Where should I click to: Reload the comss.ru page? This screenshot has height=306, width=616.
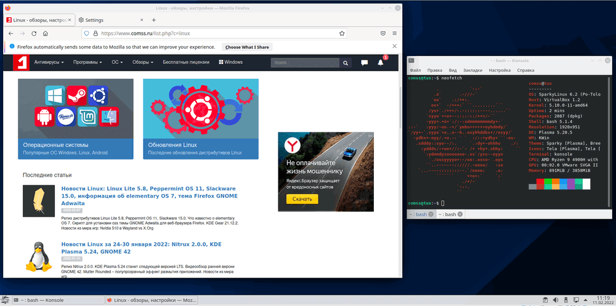tap(34, 33)
